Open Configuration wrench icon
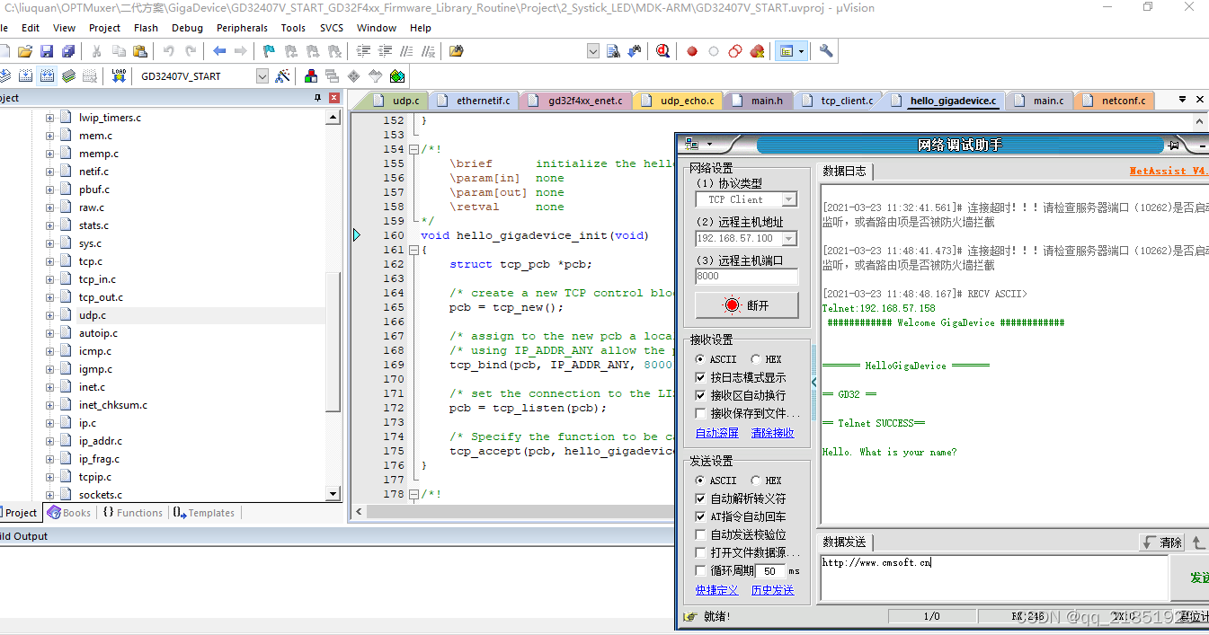The image size is (1209, 635). [826, 51]
